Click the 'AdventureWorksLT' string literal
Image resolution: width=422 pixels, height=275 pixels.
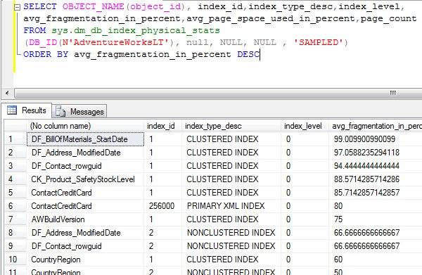(118, 42)
